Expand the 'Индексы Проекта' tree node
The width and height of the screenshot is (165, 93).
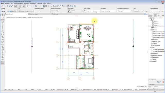pos(151,56)
